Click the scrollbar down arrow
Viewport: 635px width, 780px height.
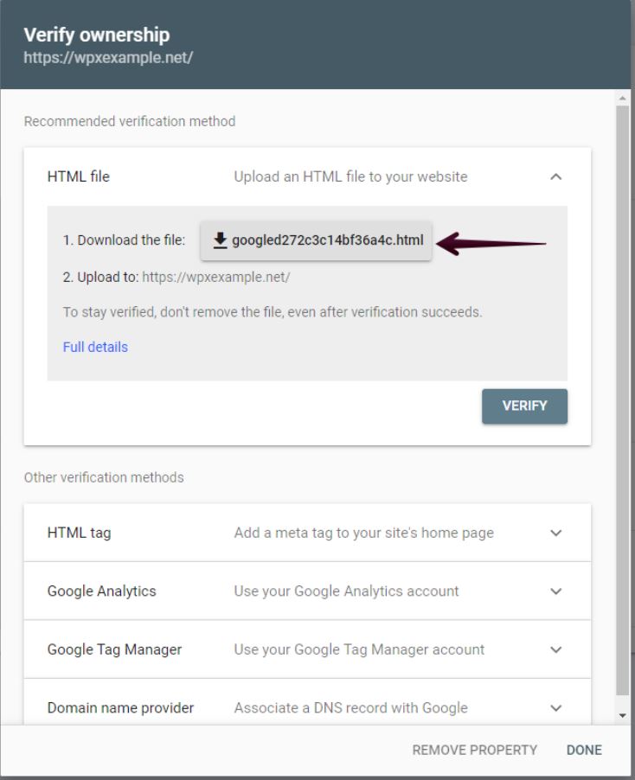(x=623, y=715)
